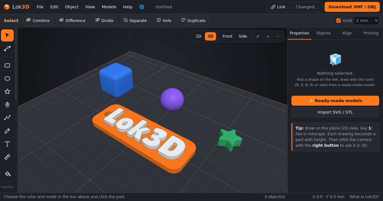Viewport: 383px width, 201px height.
Task: Open the grid size 1 mm dropdown
Action: tap(366, 20)
